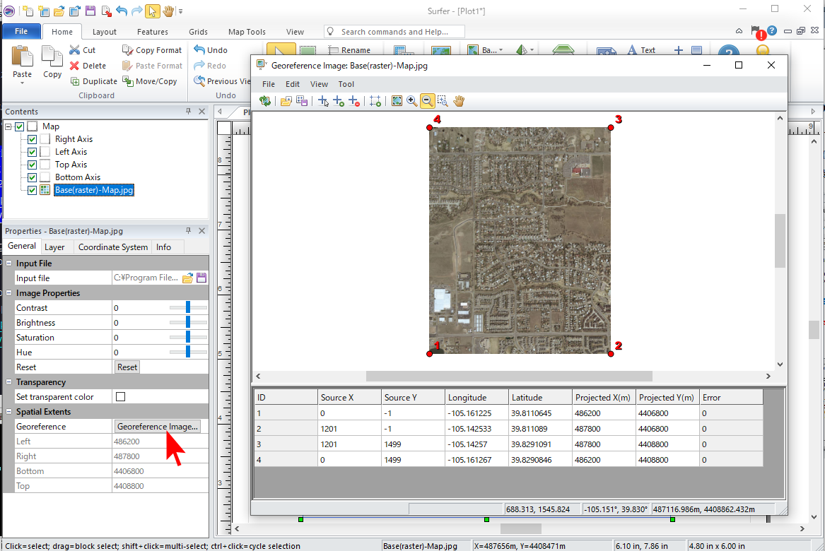Screen dimensions: 825x551
Task: Collapse the Image Properties section
Action: tap(8, 293)
